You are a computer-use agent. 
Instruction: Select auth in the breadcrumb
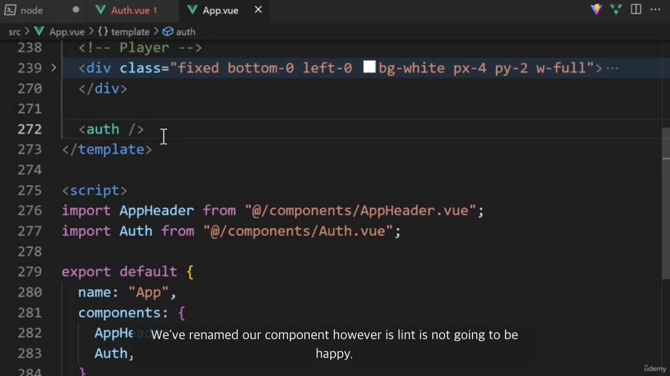click(x=186, y=32)
